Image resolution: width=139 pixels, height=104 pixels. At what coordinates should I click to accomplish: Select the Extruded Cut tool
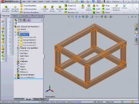coord(45,9)
